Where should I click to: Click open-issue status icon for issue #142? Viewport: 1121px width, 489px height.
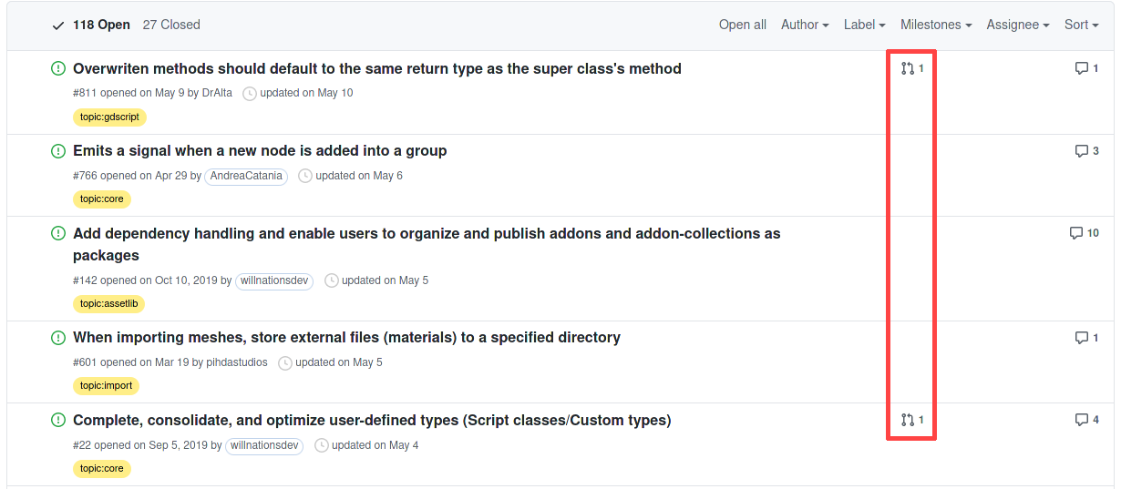(58, 233)
